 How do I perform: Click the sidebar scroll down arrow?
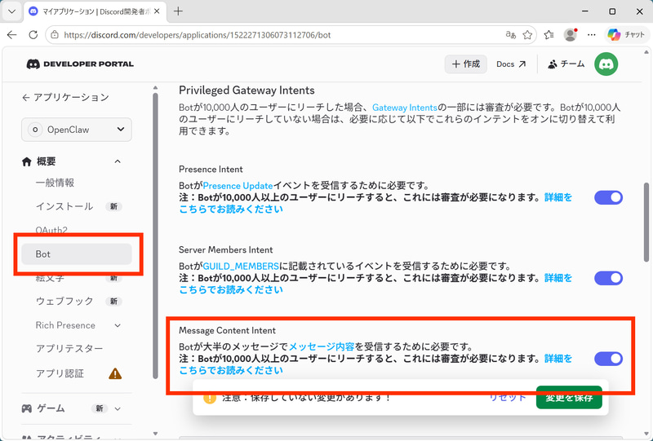pos(155,434)
